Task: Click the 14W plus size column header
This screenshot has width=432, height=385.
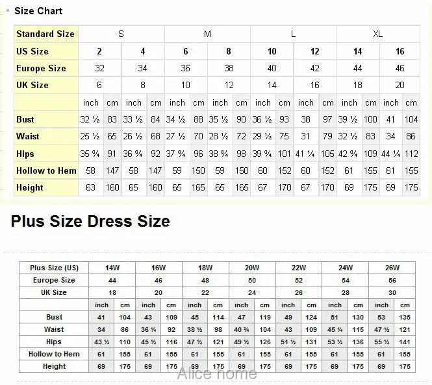Action: pos(112,268)
